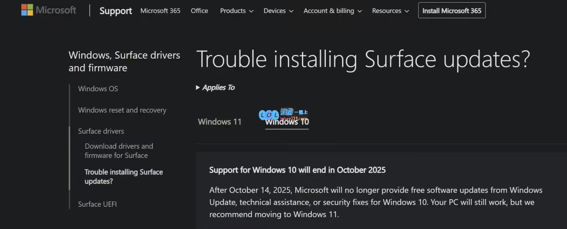567x229 pixels.
Task: Open the Account & billing dropdown
Action: (x=332, y=11)
